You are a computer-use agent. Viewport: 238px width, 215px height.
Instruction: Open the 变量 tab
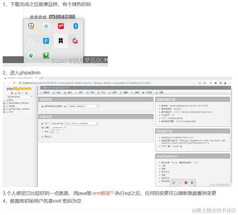pyautogui.click(x=135, y=92)
